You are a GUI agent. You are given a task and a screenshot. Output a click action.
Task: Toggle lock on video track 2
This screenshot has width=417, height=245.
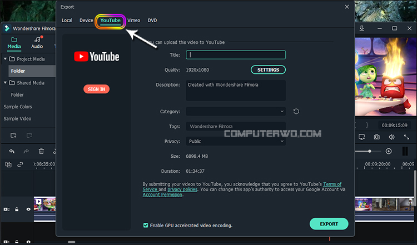(x=17, y=209)
